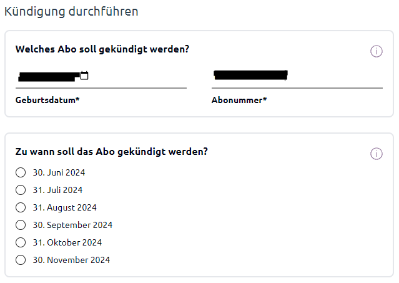
Task: Click the Geburtsdatum* field label
Action: tap(47, 101)
